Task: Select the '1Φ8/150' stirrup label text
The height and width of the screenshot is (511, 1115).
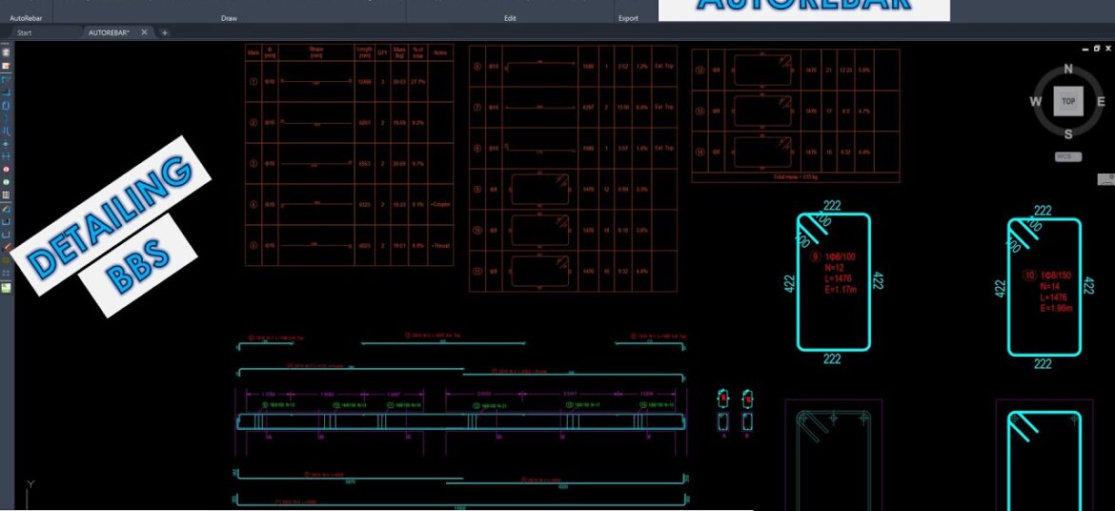Action: [x=1056, y=275]
